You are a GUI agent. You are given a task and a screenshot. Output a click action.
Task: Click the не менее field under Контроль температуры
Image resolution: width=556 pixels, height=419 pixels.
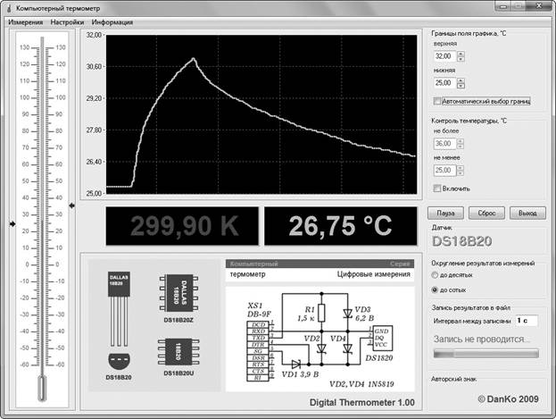[x=445, y=171]
